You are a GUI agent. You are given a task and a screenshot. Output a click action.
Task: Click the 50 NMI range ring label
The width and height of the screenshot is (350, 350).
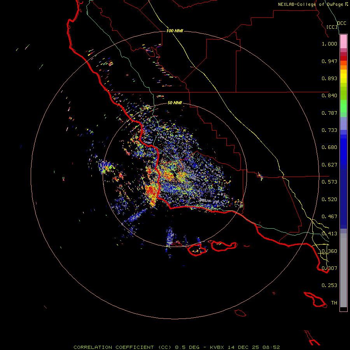(175, 103)
